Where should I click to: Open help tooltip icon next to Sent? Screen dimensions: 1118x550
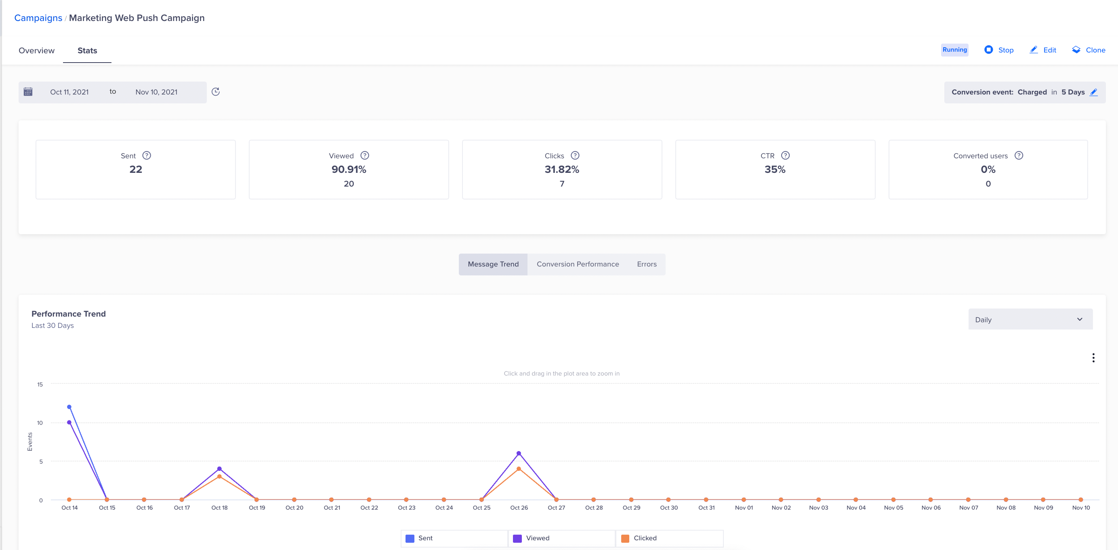click(147, 155)
